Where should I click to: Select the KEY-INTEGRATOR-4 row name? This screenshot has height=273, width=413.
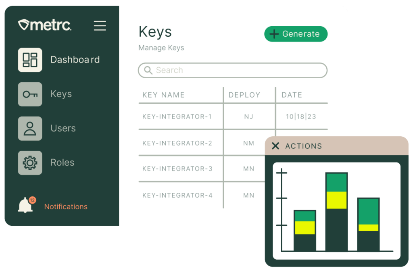point(177,195)
